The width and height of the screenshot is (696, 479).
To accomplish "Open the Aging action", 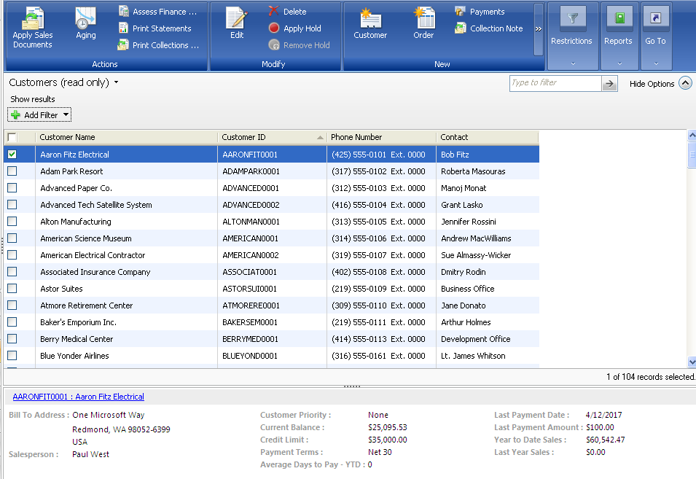I will click(86, 23).
